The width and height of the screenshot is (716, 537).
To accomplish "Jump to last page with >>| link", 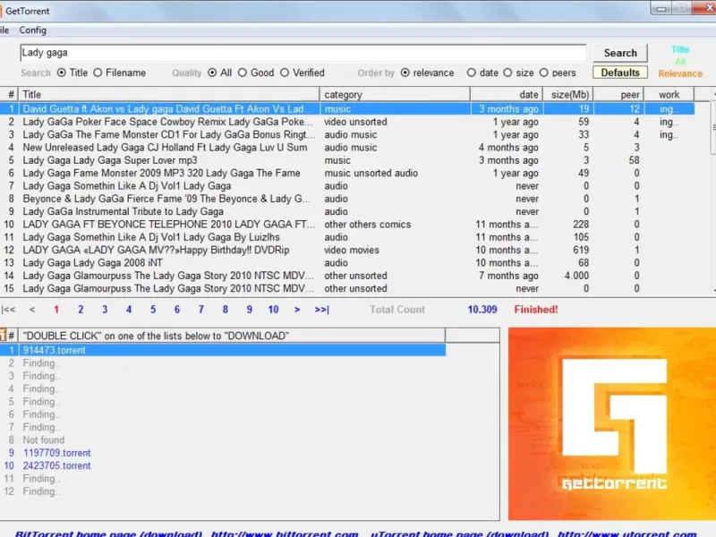I will (322, 310).
